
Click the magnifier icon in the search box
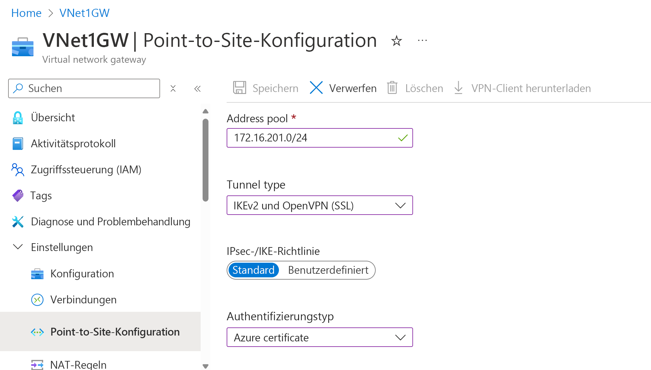18,88
